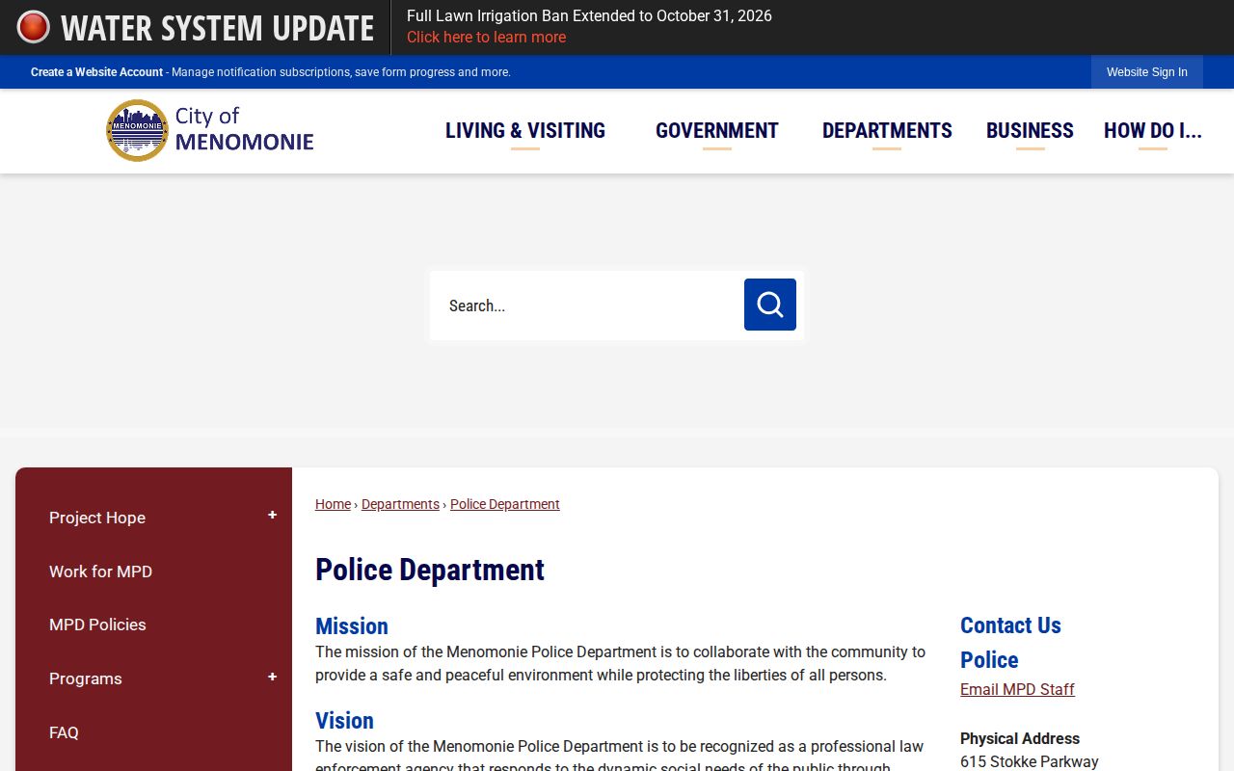Click the magnifying glass search button

point(770,305)
